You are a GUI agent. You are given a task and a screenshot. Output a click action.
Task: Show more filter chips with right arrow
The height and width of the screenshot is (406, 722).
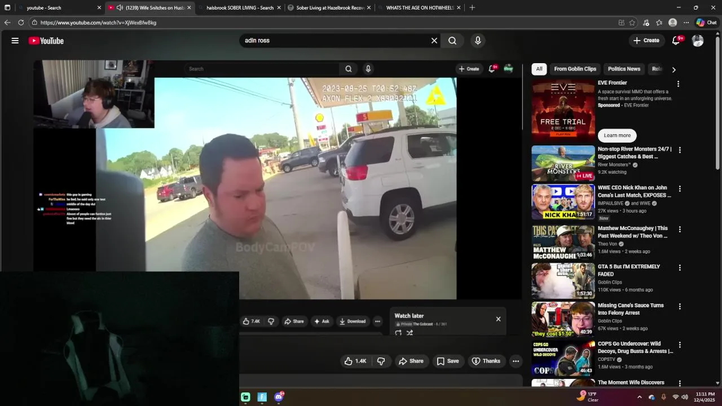click(x=673, y=69)
